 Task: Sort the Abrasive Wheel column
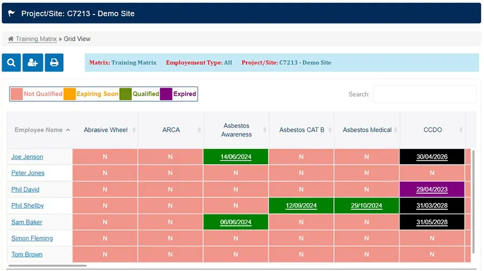pyautogui.click(x=134, y=130)
